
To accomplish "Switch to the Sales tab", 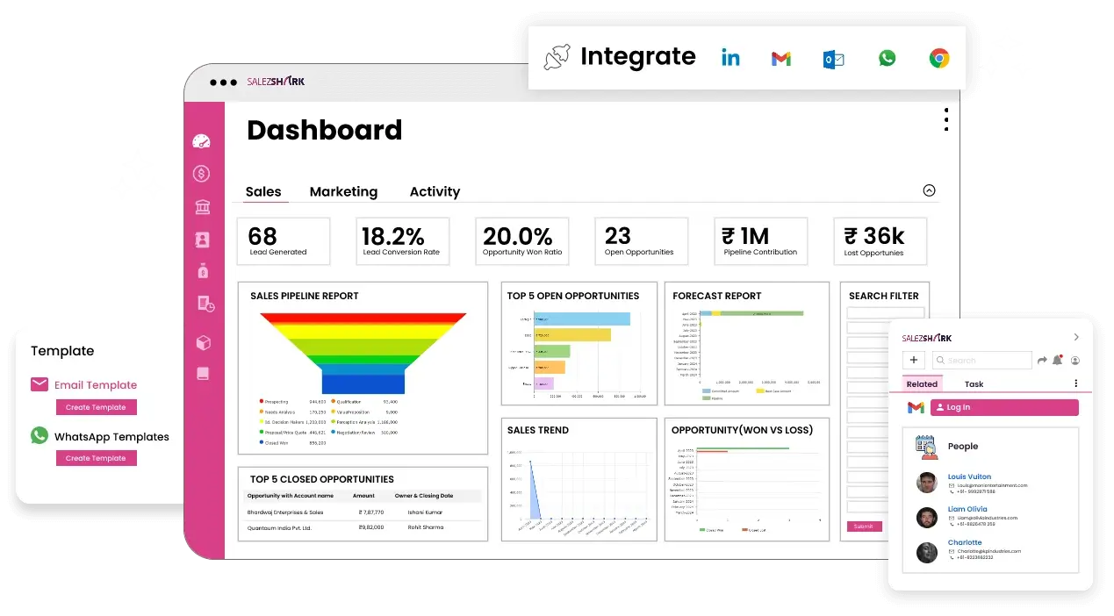I will pos(263,191).
